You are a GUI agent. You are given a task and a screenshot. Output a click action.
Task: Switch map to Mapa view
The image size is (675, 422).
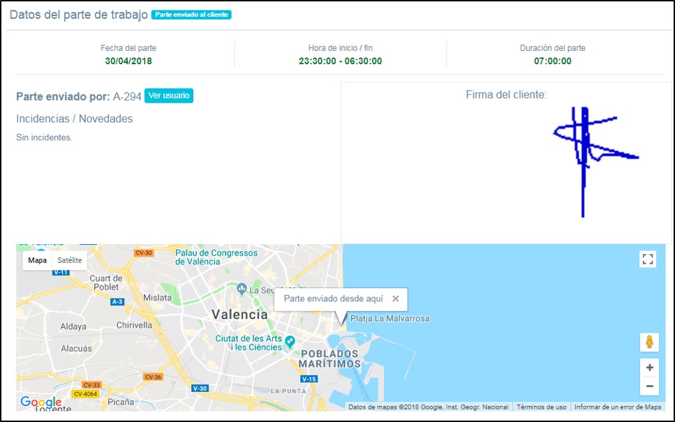point(38,260)
